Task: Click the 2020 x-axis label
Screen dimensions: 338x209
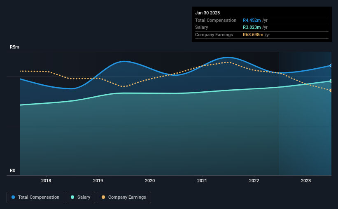Action: [x=150, y=181]
